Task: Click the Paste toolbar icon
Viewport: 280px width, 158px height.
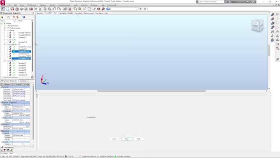Action: point(50,9)
